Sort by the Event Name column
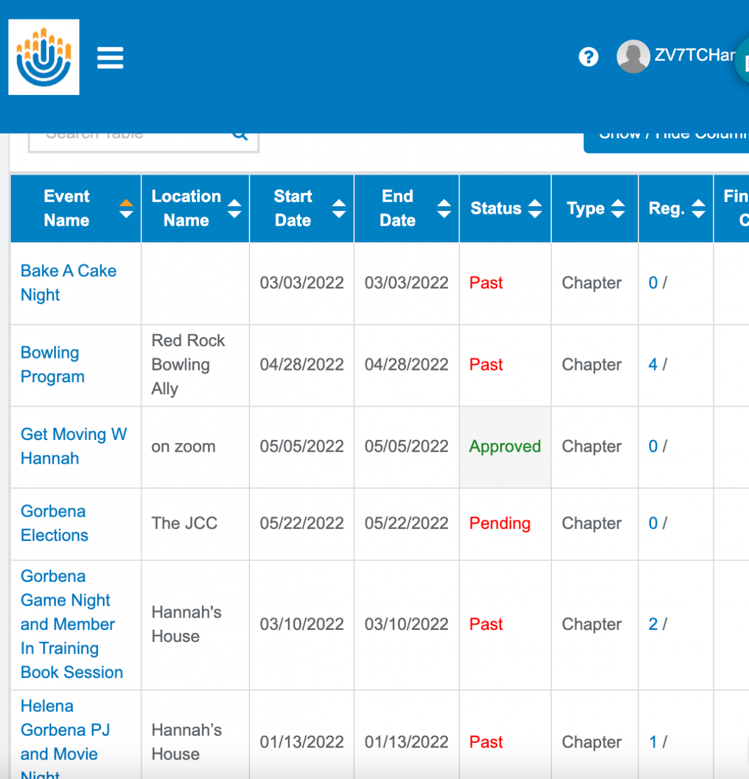Viewport: 749px width, 779px height. tap(76, 209)
